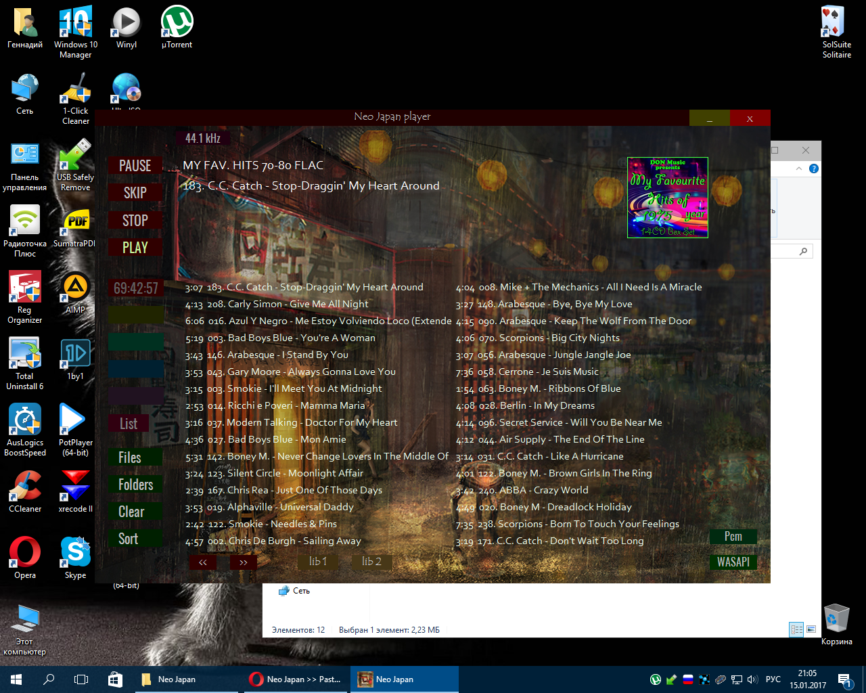This screenshot has height=693, width=866.
Task: Open the Winyl desktop shortcut
Action: 127,28
